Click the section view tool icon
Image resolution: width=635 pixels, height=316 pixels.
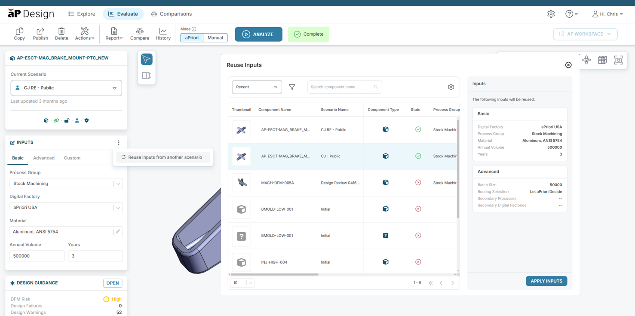tap(147, 76)
